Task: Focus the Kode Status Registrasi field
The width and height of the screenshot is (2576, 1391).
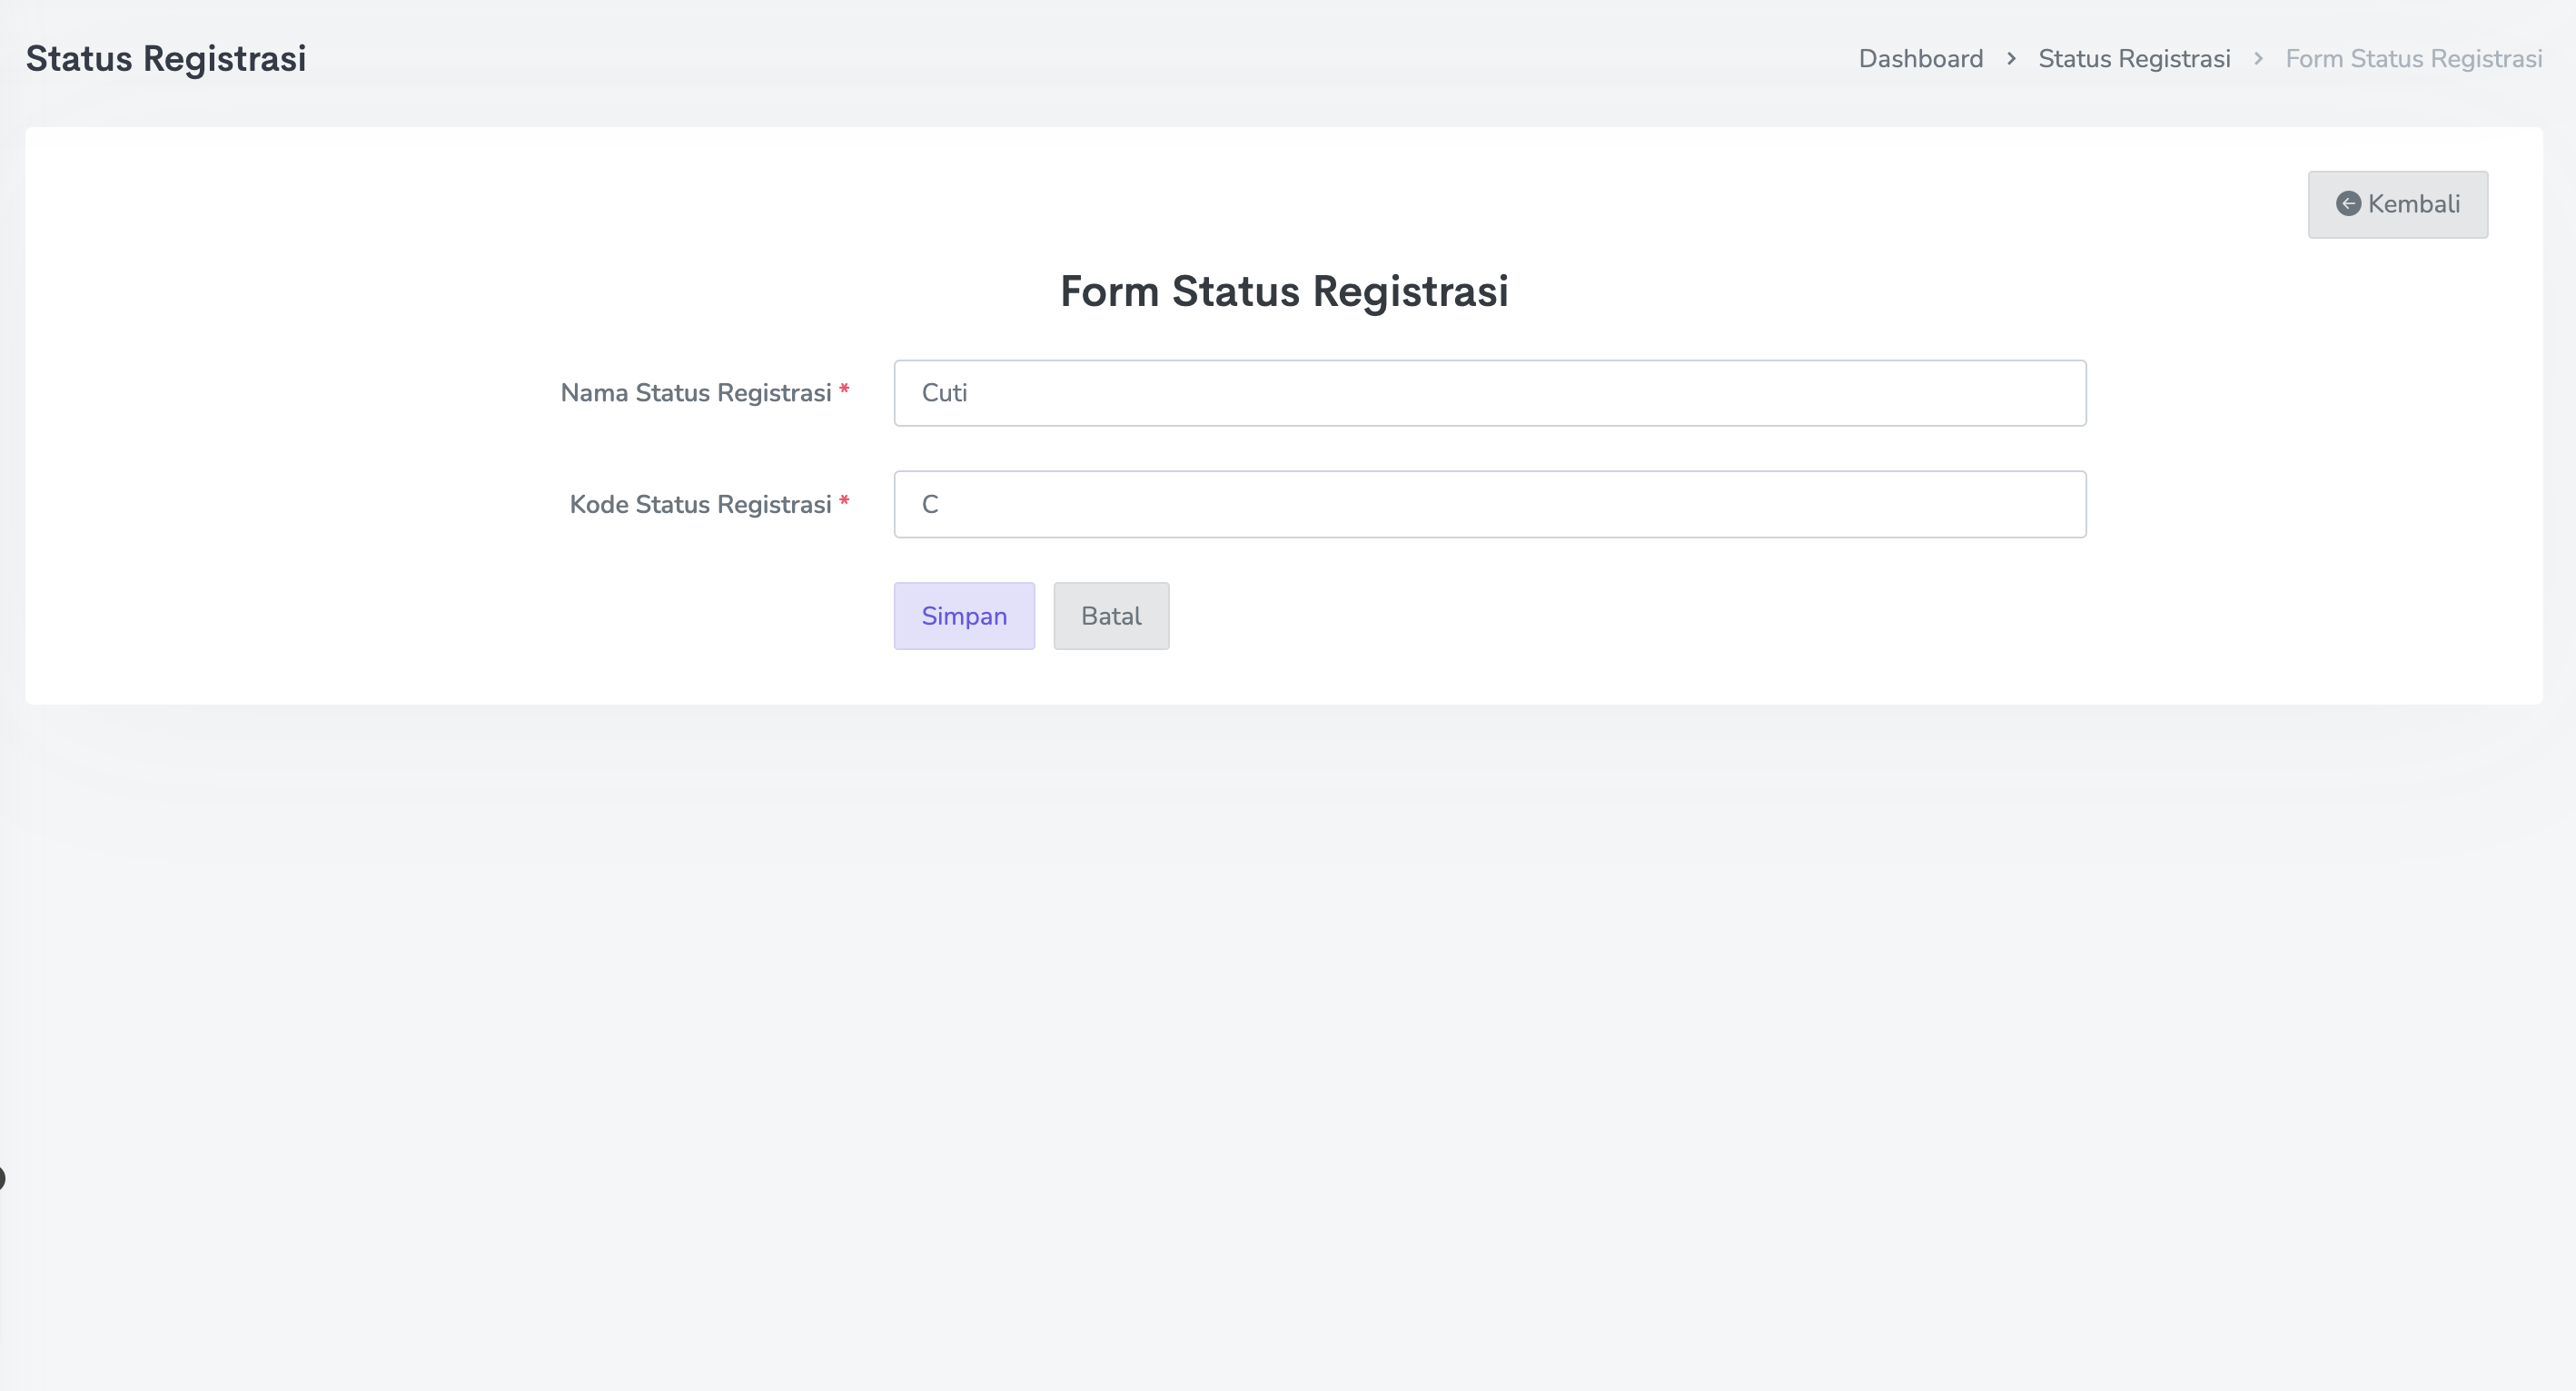Action: click(x=1489, y=505)
